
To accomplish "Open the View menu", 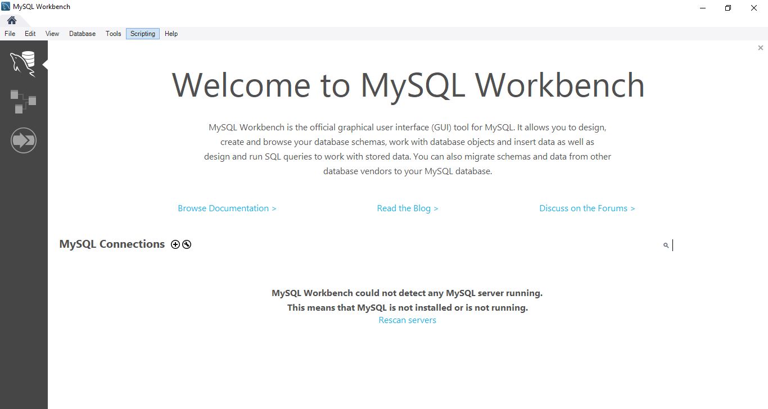I will (52, 34).
